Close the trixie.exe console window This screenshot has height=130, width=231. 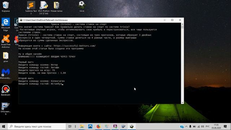[180, 20]
